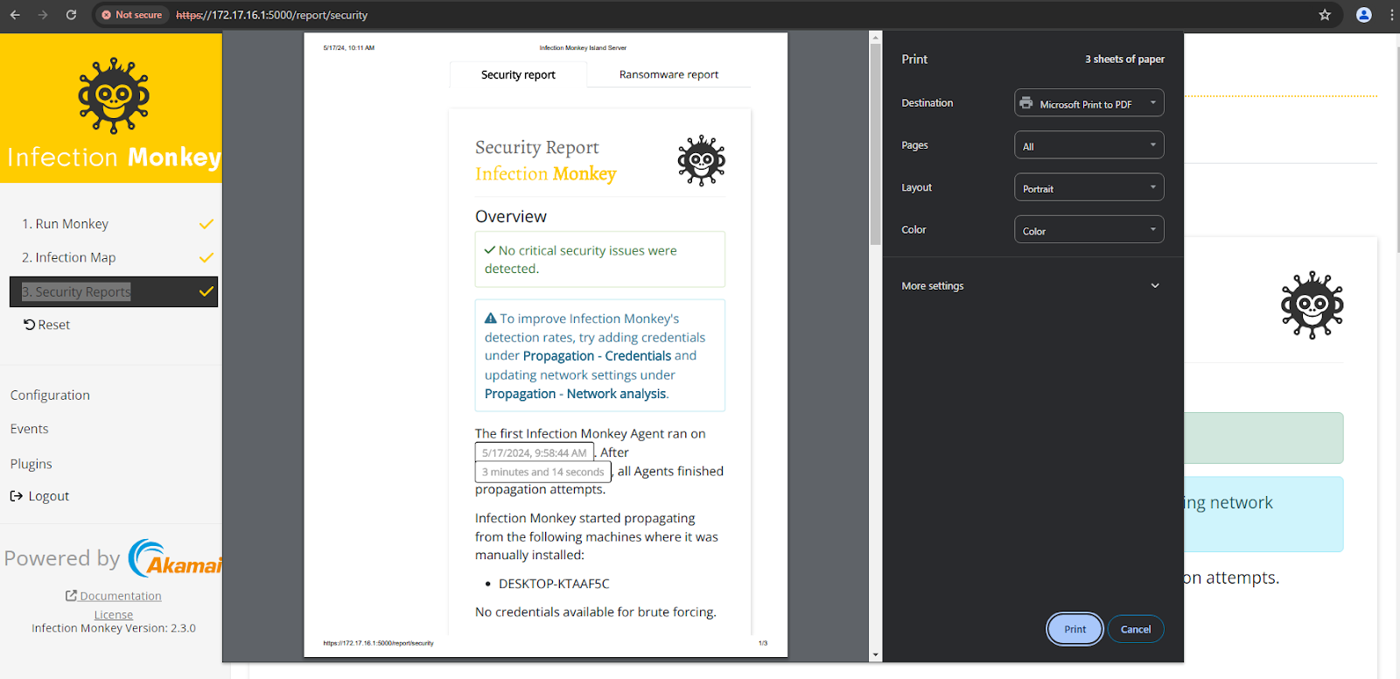The height and width of the screenshot is (679, 1400).
Task: Click the Propagation - Network analysis link
Action: point(575,394)
